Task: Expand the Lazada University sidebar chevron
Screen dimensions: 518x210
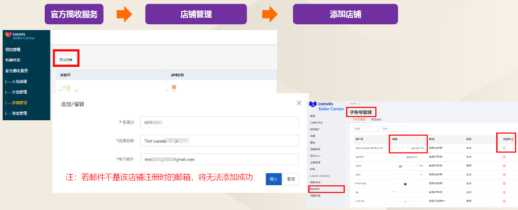Action: pyautogui.click(x=344, y=176)
